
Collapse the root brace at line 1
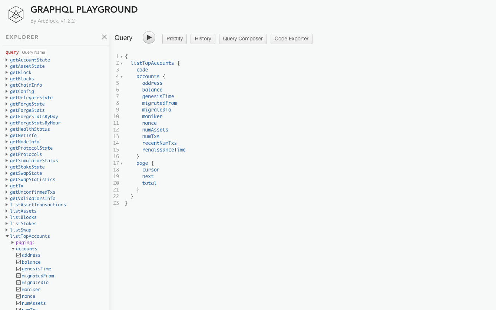pos(122,57)
